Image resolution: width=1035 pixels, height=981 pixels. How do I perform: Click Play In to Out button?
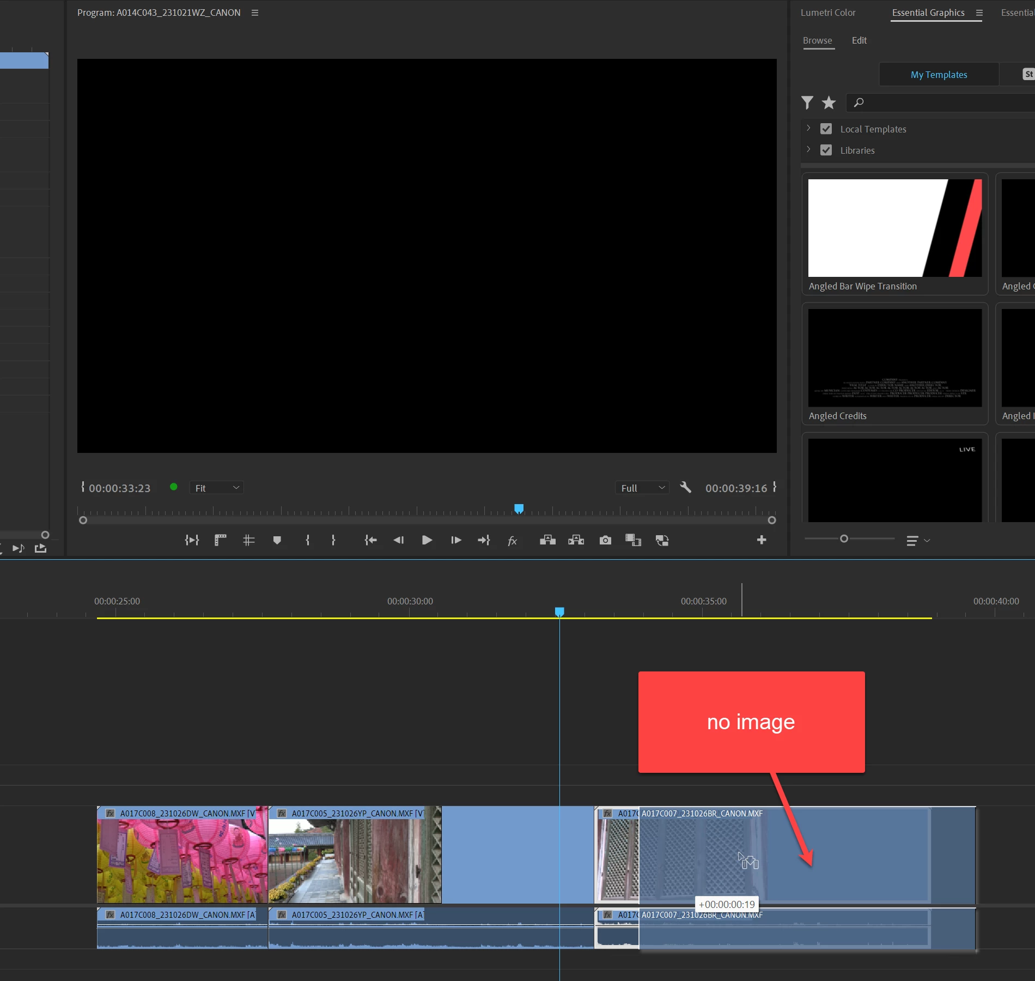(192, 540)
